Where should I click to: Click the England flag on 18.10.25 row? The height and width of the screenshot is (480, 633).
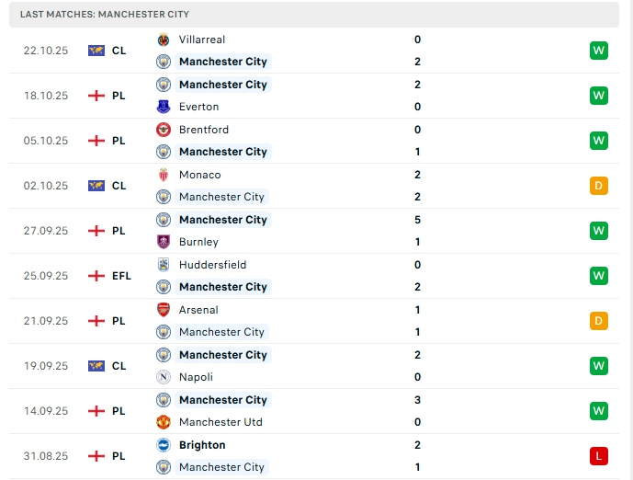coord(96,96)
